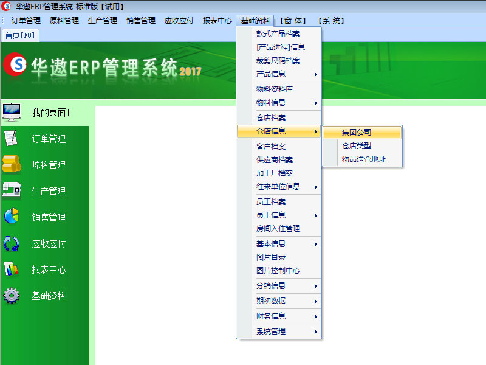This screenshot has height=365, width=486.
Task: Open 应收应付 in the top menu bar
Action: (179, 21)
